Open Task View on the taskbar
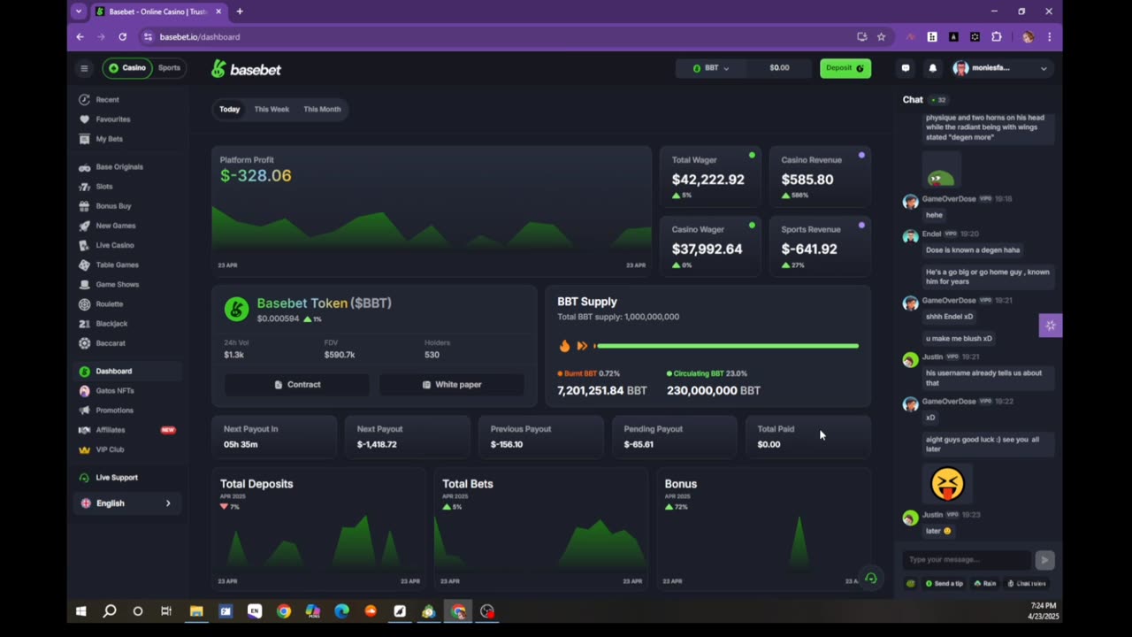The height and width of the screenshot is (637, 1132). pos(166,611)
